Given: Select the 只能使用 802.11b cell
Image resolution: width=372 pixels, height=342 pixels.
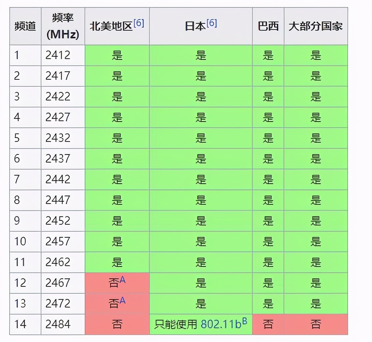Looking at the screenshot, I should [x=201, y=324].
